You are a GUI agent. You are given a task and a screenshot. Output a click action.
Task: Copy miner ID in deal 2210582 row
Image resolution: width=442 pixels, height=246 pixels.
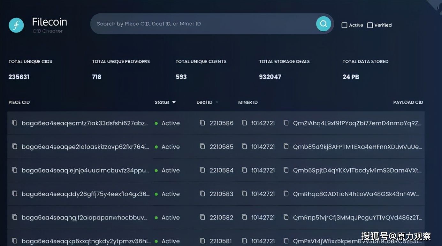click(245, 217)
